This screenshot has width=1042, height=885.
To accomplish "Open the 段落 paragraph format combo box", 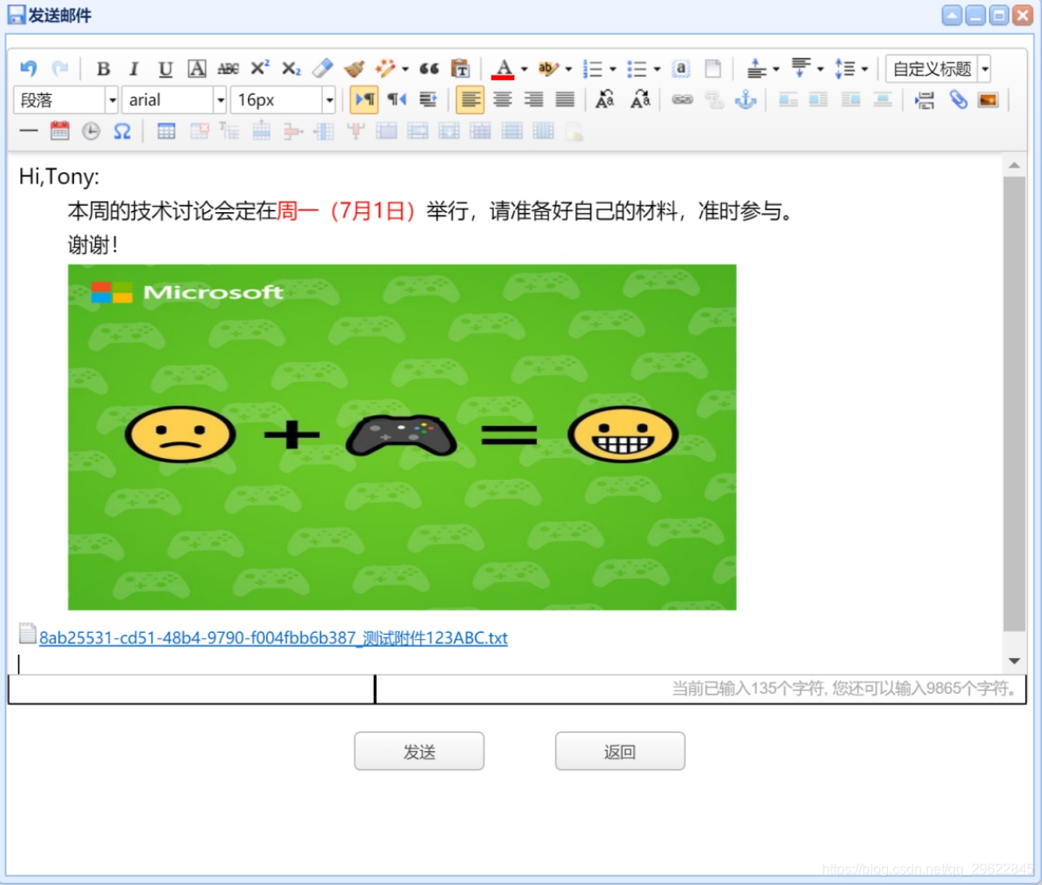I will pos(66,100).
